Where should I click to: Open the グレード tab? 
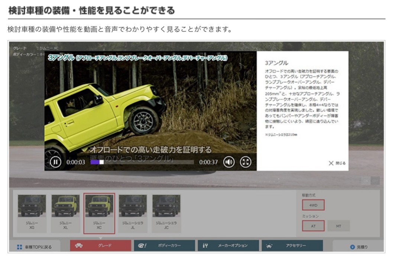pos(100,246)
